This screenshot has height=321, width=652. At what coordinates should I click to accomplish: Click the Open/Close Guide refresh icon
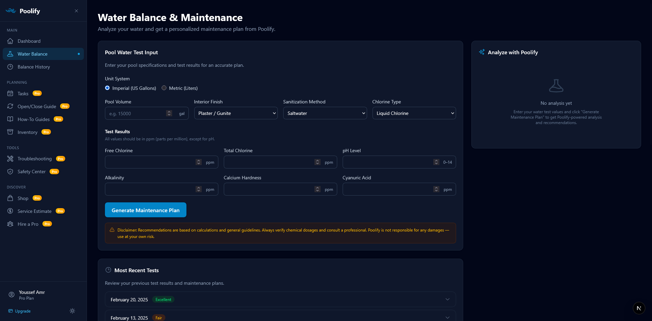(10, 106)
